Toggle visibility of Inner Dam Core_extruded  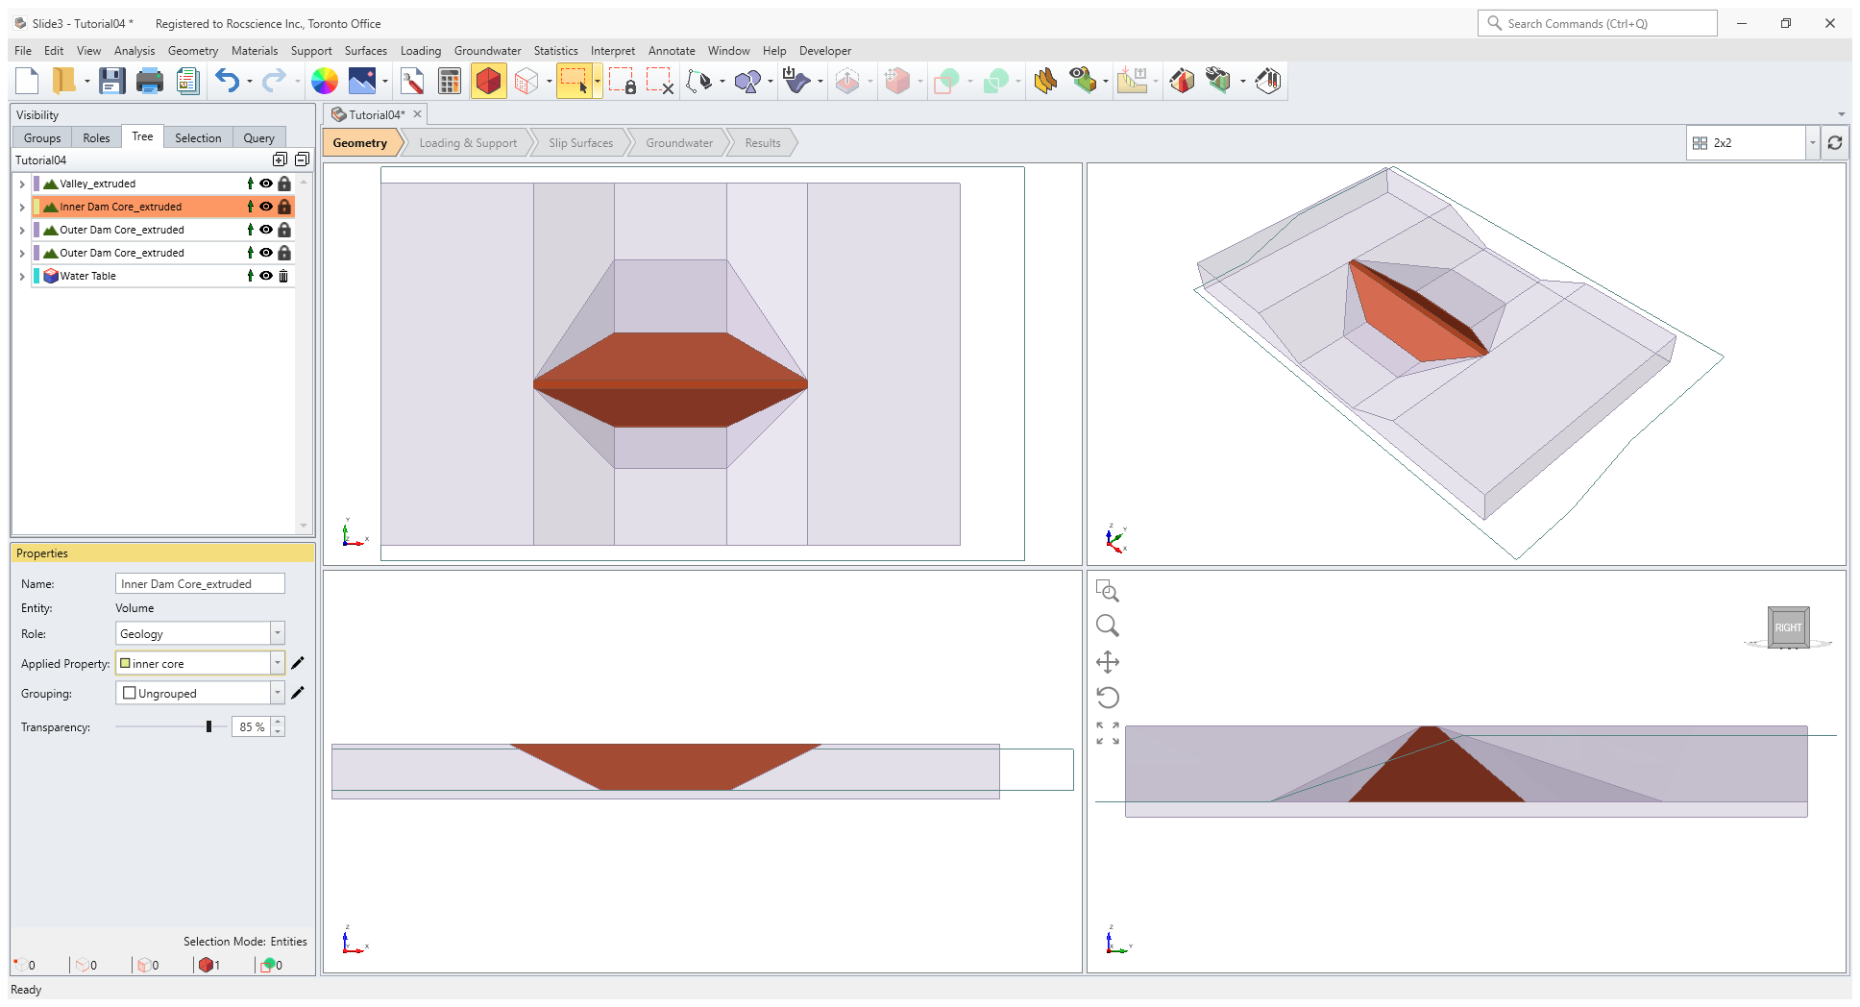tap(266, 207)
